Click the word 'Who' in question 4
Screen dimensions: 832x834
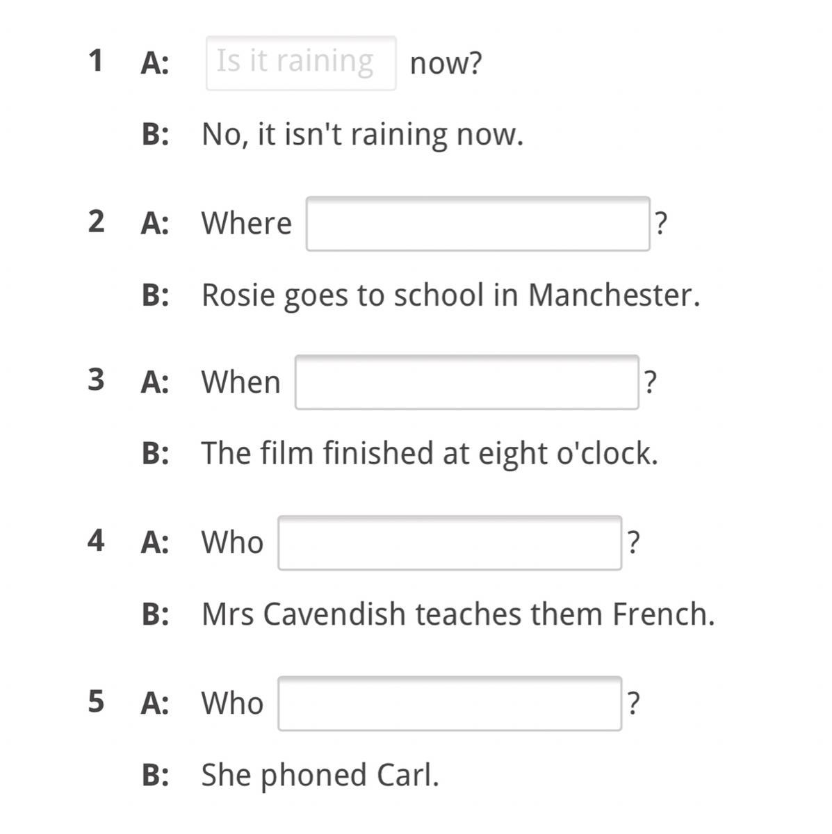[233, 543]
